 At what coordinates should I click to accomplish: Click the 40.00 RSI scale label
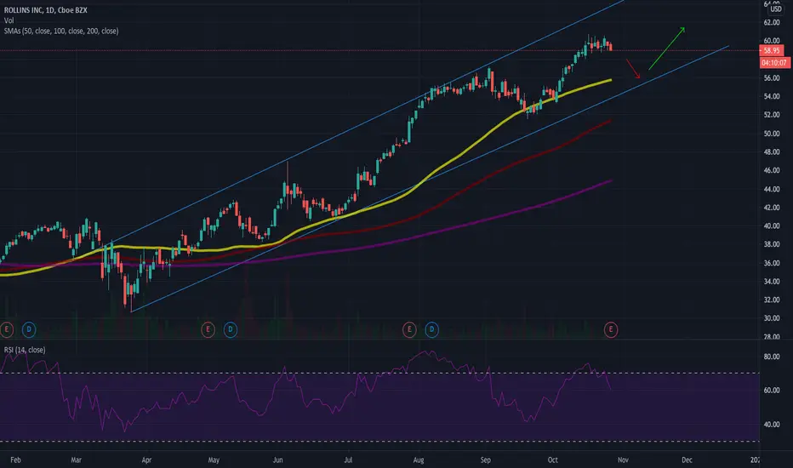(771, 425)
